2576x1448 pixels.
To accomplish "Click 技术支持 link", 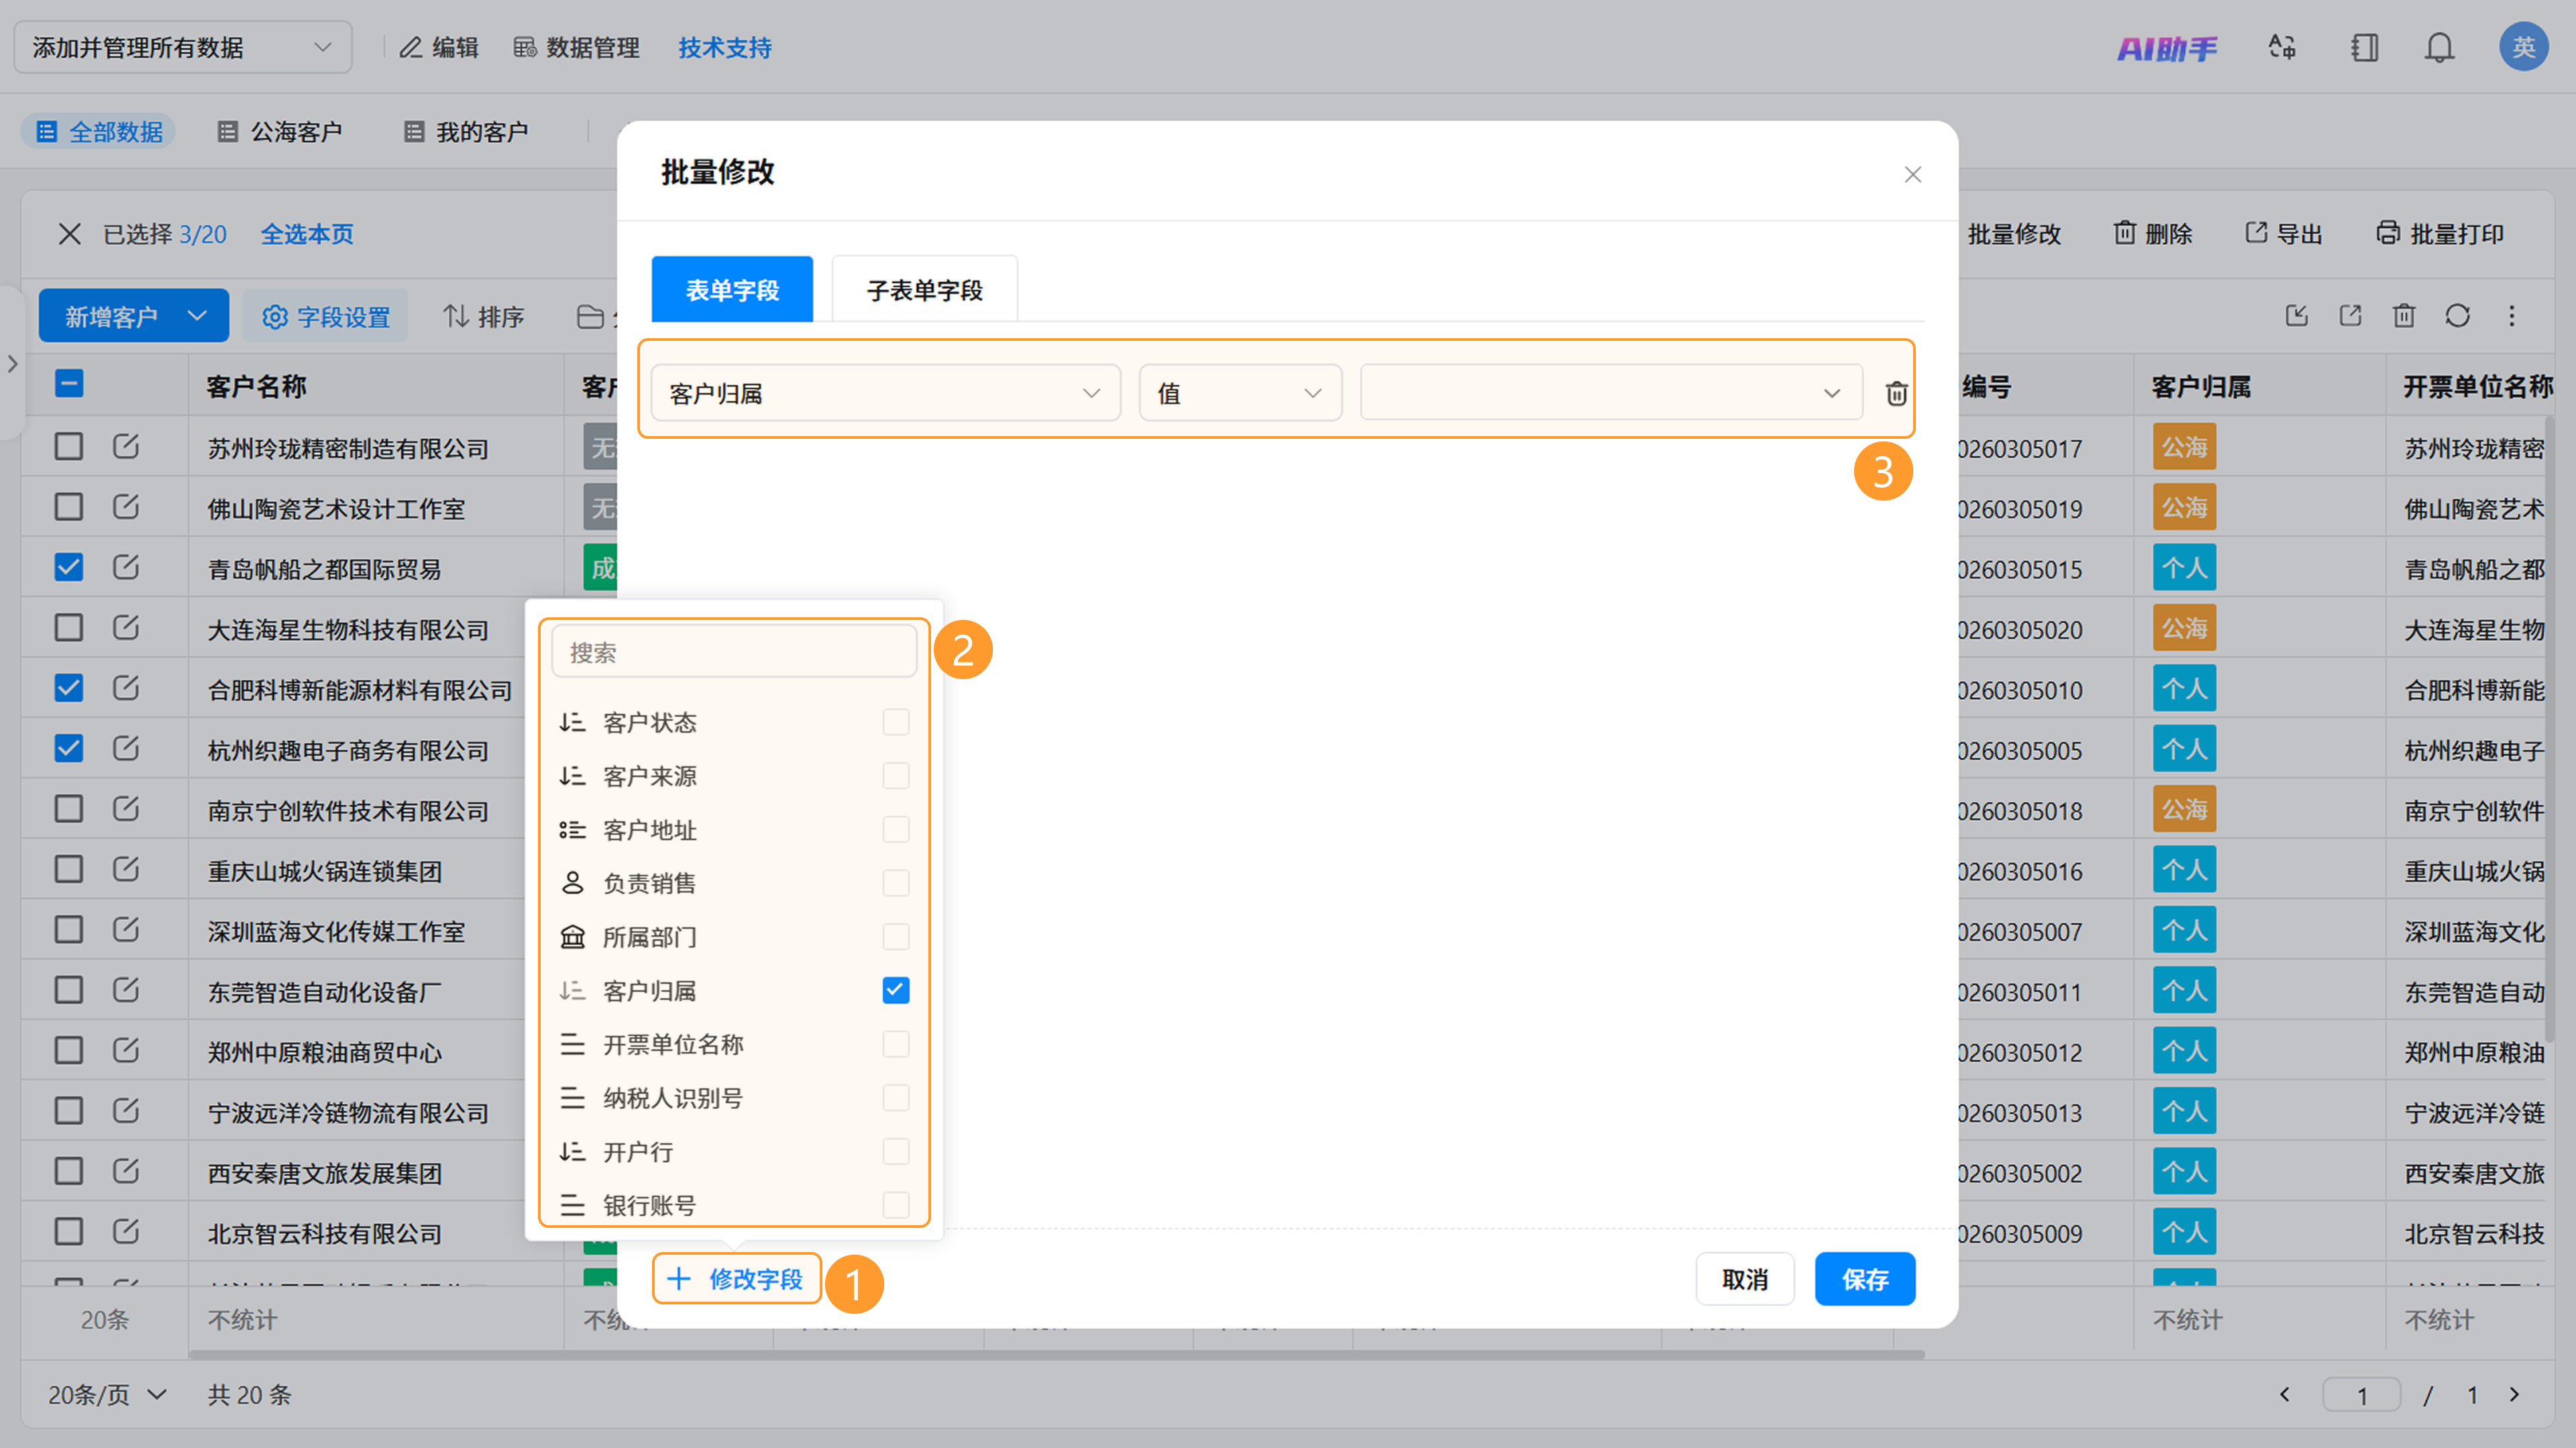I will (725, 47).
